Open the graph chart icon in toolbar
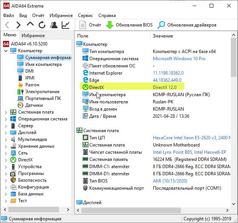This screenshot has width=238, height=223. click(65, 25)
